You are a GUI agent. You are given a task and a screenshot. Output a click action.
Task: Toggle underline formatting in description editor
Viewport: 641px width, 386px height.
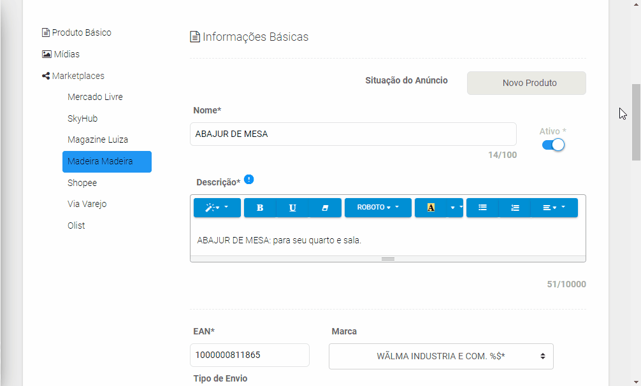(x=292, y=208)
